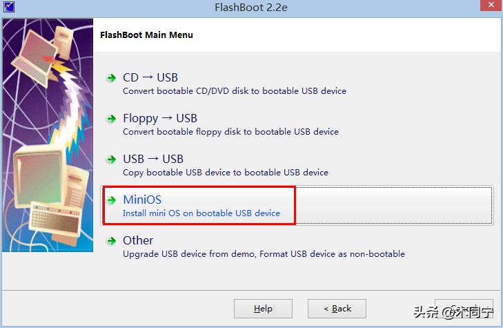
Task: Click the green arrow beside Floppy → USB
Action: (x=111, y=119)
